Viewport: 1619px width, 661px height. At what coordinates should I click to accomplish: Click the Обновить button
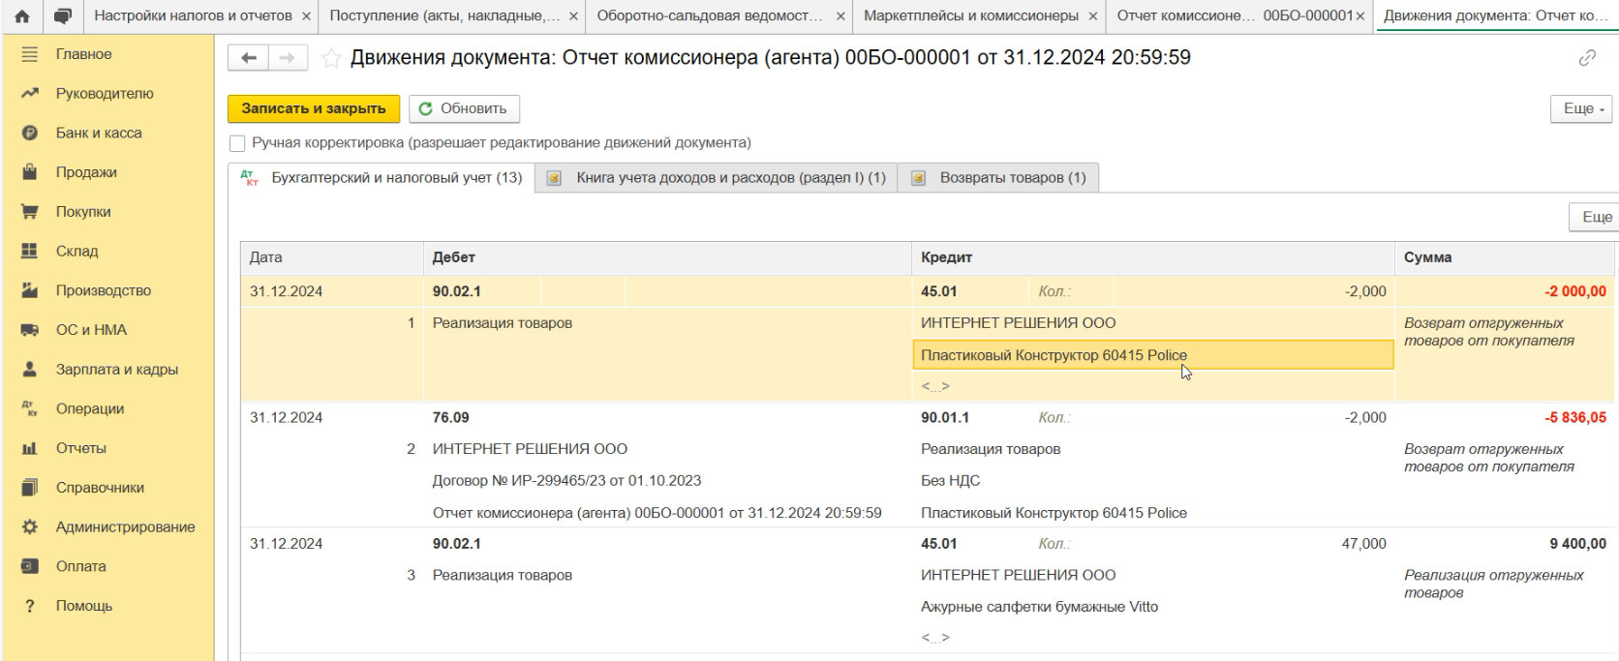464,108
